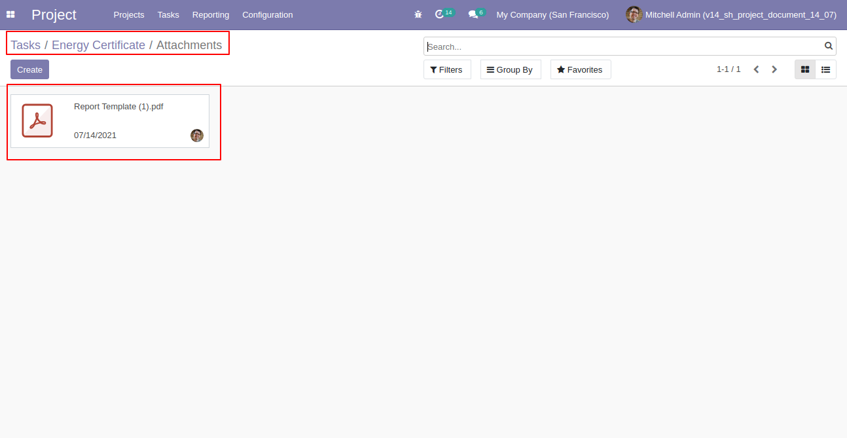
Task: Click the 07/14/2021 date
Action: (x=95, y=135)
